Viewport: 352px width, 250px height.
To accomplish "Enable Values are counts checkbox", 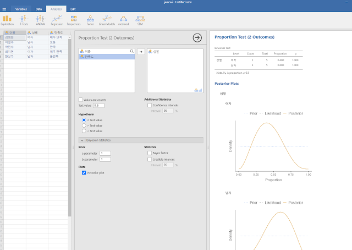I will (81, 100).
